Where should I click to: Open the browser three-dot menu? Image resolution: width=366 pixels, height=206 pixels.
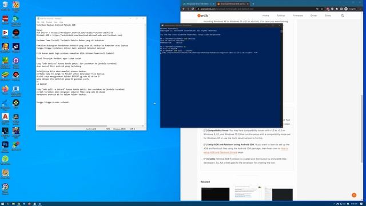[x=360, y=9]
